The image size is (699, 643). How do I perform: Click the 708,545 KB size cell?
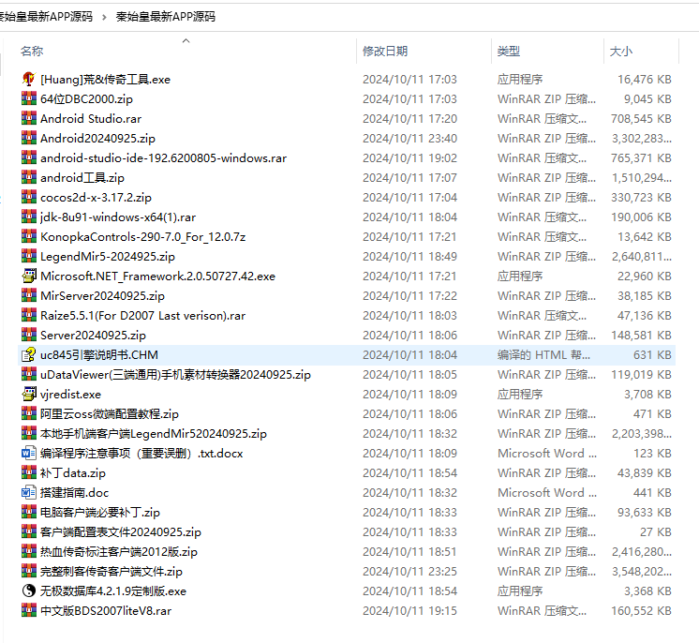tap(641, 119)
